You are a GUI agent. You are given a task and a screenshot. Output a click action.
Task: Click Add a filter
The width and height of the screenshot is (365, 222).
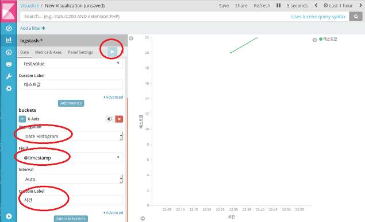click(x=33, y=28)
